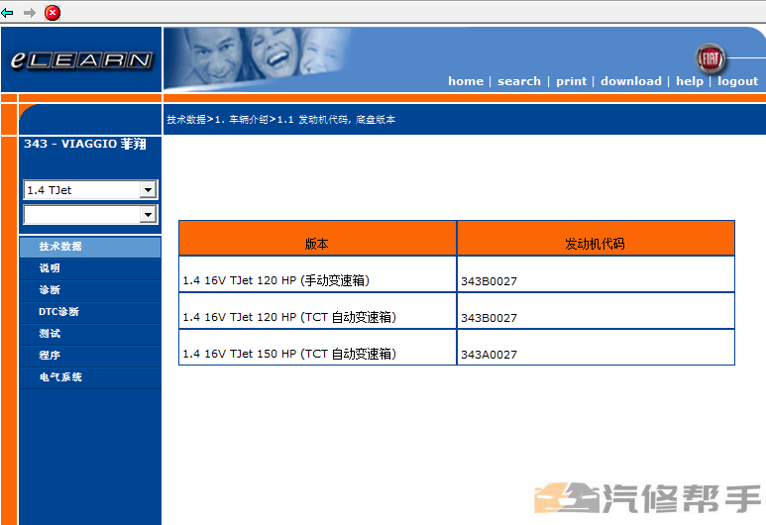Expand the empty second dropdown arrow
Screen dimensions: 766x525
click(x=148, y=214)
